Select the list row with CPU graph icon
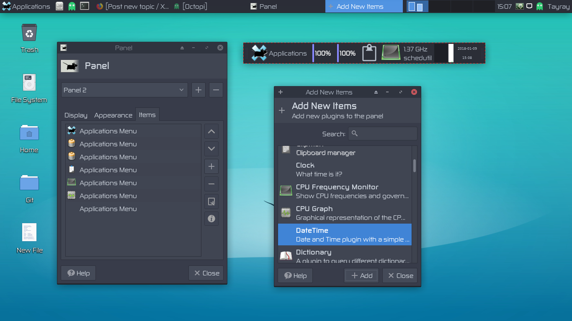572x321 pixels. [133, 196]
